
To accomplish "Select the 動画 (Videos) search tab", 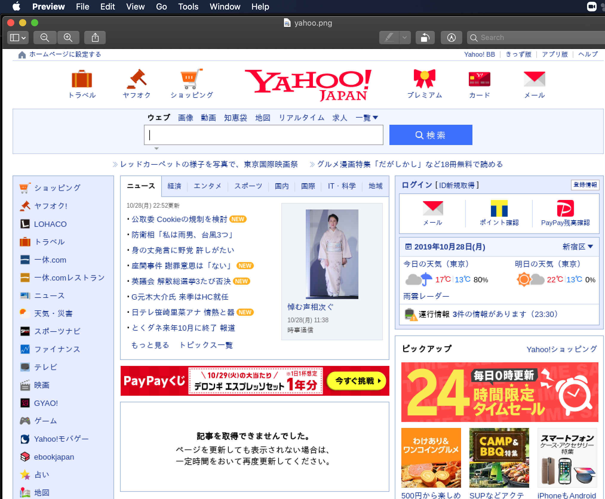I will (208, 118).
